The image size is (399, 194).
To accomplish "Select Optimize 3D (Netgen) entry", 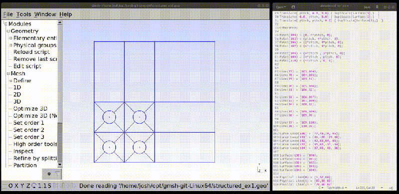I will click(x=35, y=116).
